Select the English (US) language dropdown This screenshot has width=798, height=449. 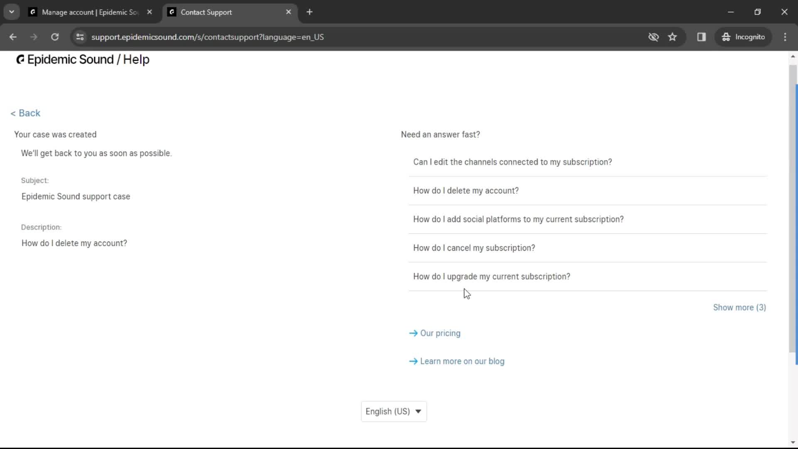(x=393, y=411)
